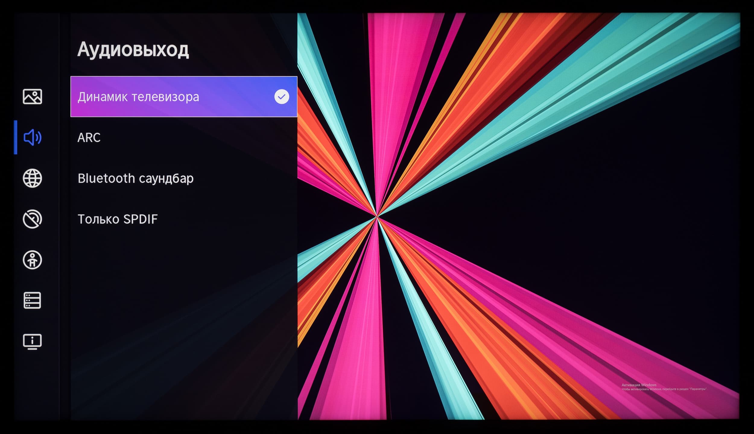
Task: Select the Sound speaker icon
Action: (32, 138)
